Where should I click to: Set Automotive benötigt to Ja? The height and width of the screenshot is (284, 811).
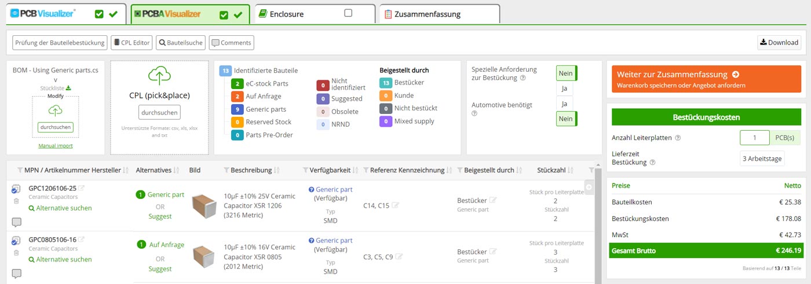(564, 104)
